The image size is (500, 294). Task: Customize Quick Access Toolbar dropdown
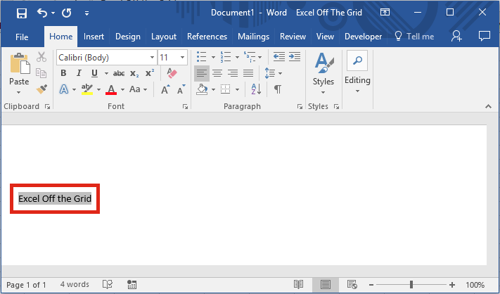click(x=86, y=13)
